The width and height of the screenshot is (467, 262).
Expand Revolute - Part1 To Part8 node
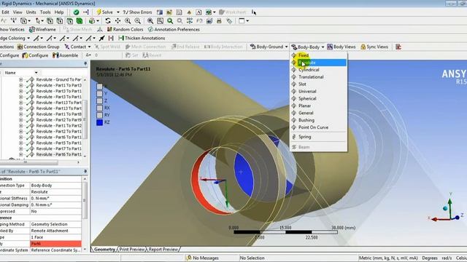20,114
